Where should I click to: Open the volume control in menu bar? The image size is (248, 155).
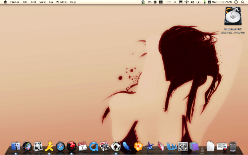tap(192, 2)
